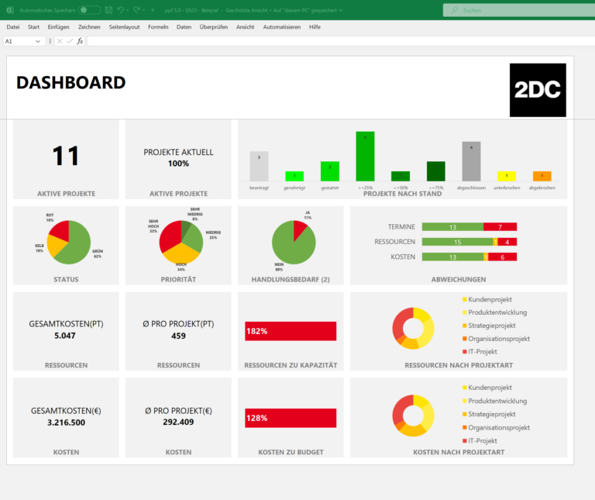
Task: Click the formula bar Enter checkmark icon
Action: click(x=70, y=41)
